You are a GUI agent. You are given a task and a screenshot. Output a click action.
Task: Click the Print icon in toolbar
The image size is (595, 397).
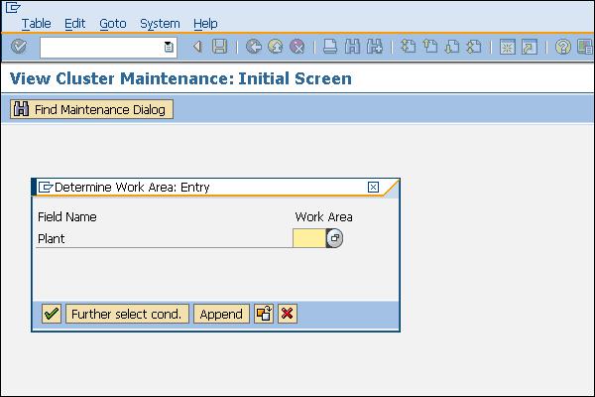(330, 47)
